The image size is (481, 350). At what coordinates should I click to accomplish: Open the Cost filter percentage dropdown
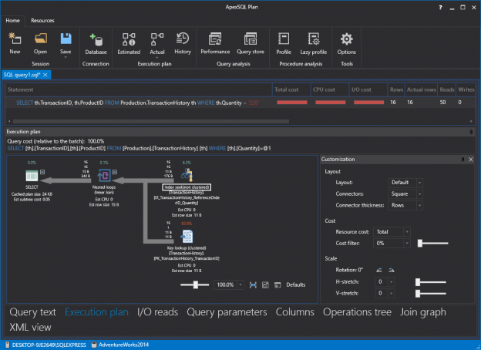click(x=392, y=244)
